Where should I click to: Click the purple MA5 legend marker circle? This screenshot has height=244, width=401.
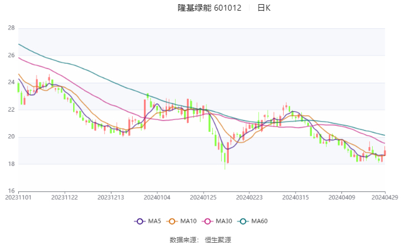(140, 221)
